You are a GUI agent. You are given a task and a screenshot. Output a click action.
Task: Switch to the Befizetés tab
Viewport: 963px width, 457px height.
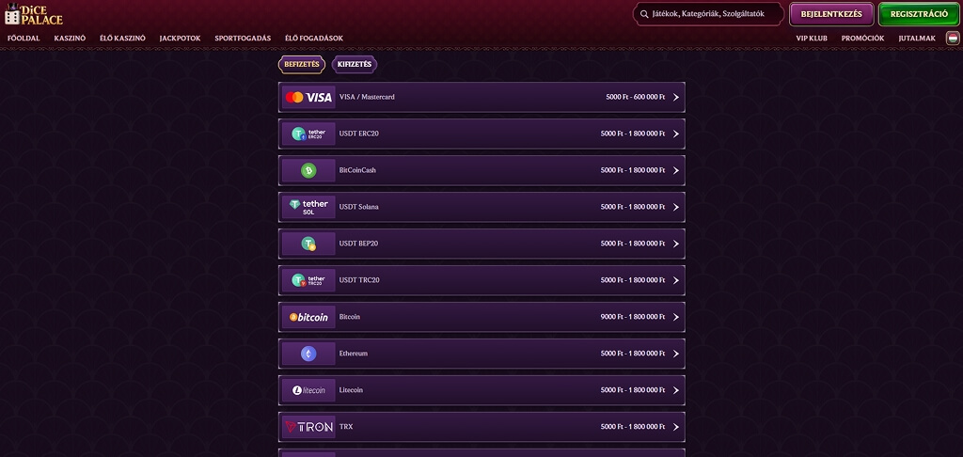point(302,65)
